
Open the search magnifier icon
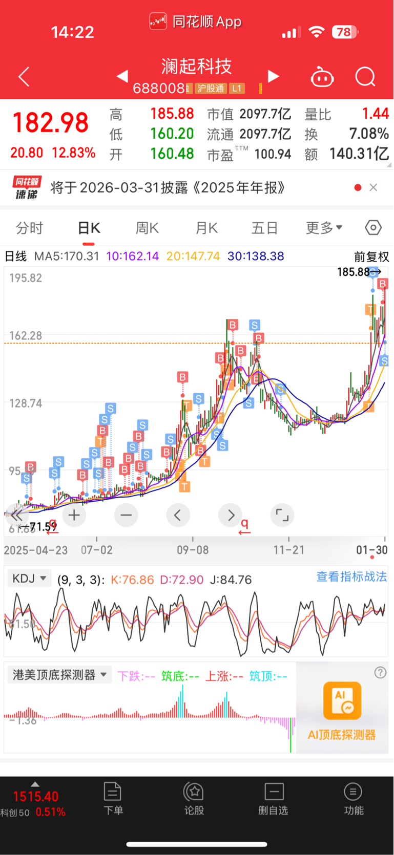tap(365, 77)
